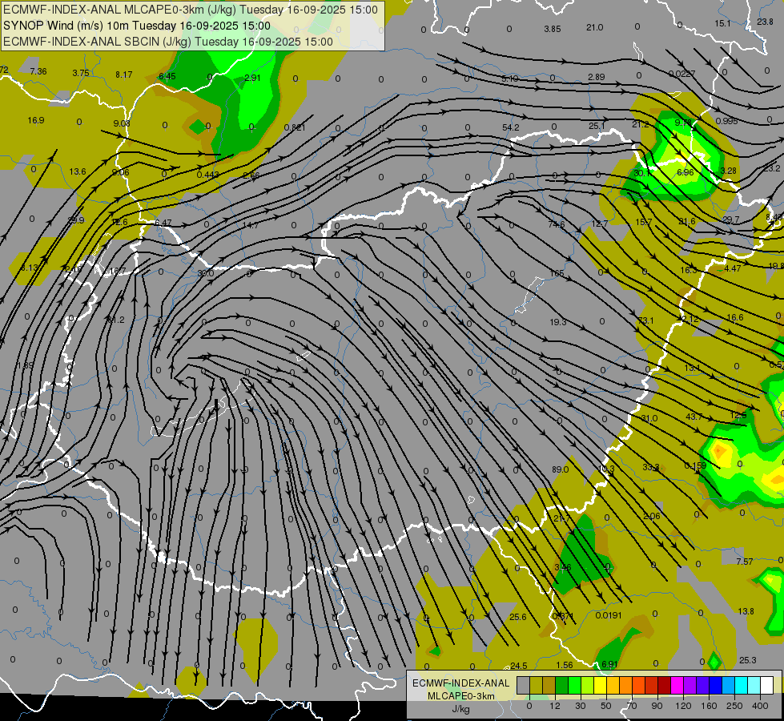This screenshot has width=784, height=721.
Task: Click the 'MLCAPE0-3km (J/kg)' title line
Action: [191, 10]
